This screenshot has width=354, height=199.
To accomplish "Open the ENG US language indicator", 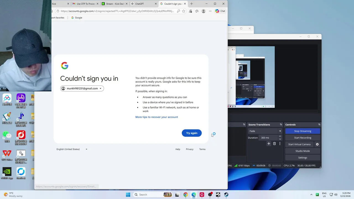I will (324, 195).
